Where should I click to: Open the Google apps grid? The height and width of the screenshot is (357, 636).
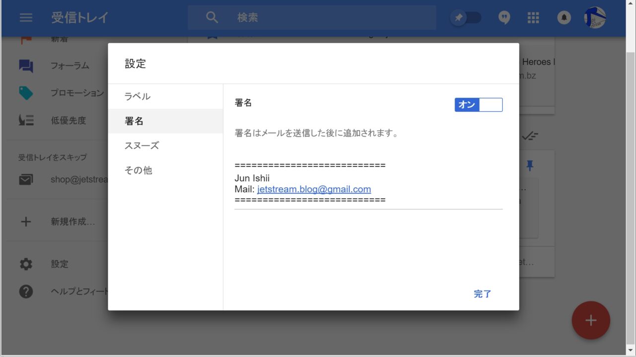click(x=533, y=18)
